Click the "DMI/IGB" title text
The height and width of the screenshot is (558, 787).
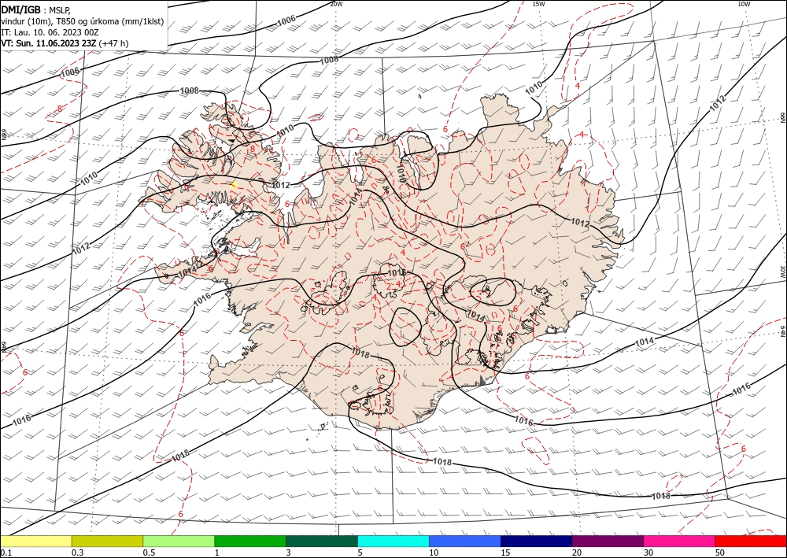[x=21, y=9]
